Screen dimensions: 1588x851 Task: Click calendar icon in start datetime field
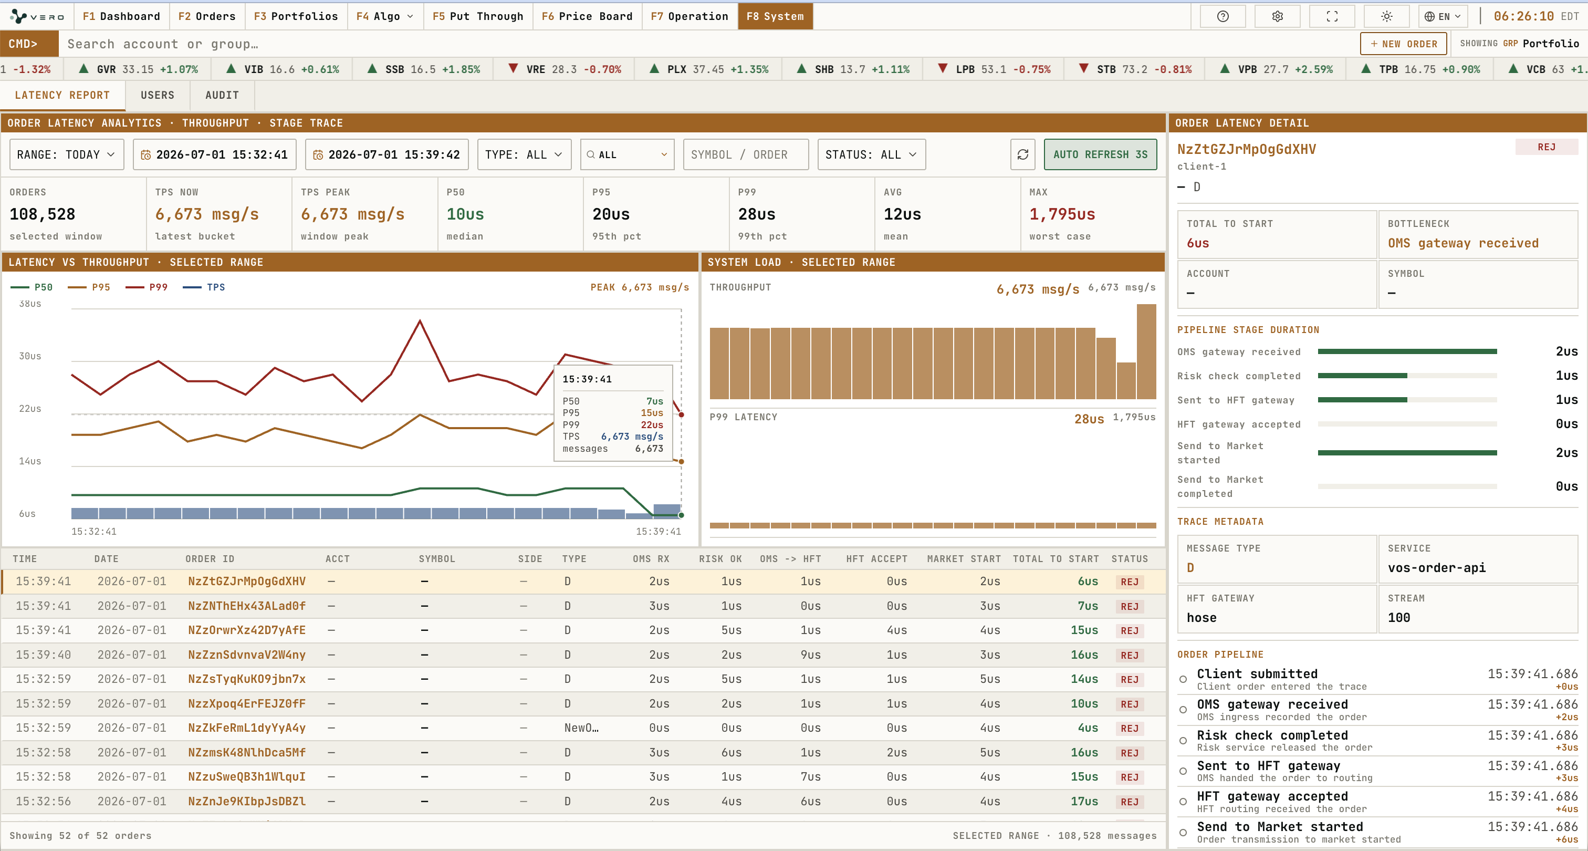pos(145,155)
